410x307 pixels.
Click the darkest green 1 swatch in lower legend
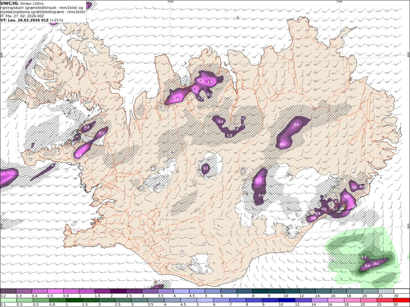[74, 300]
